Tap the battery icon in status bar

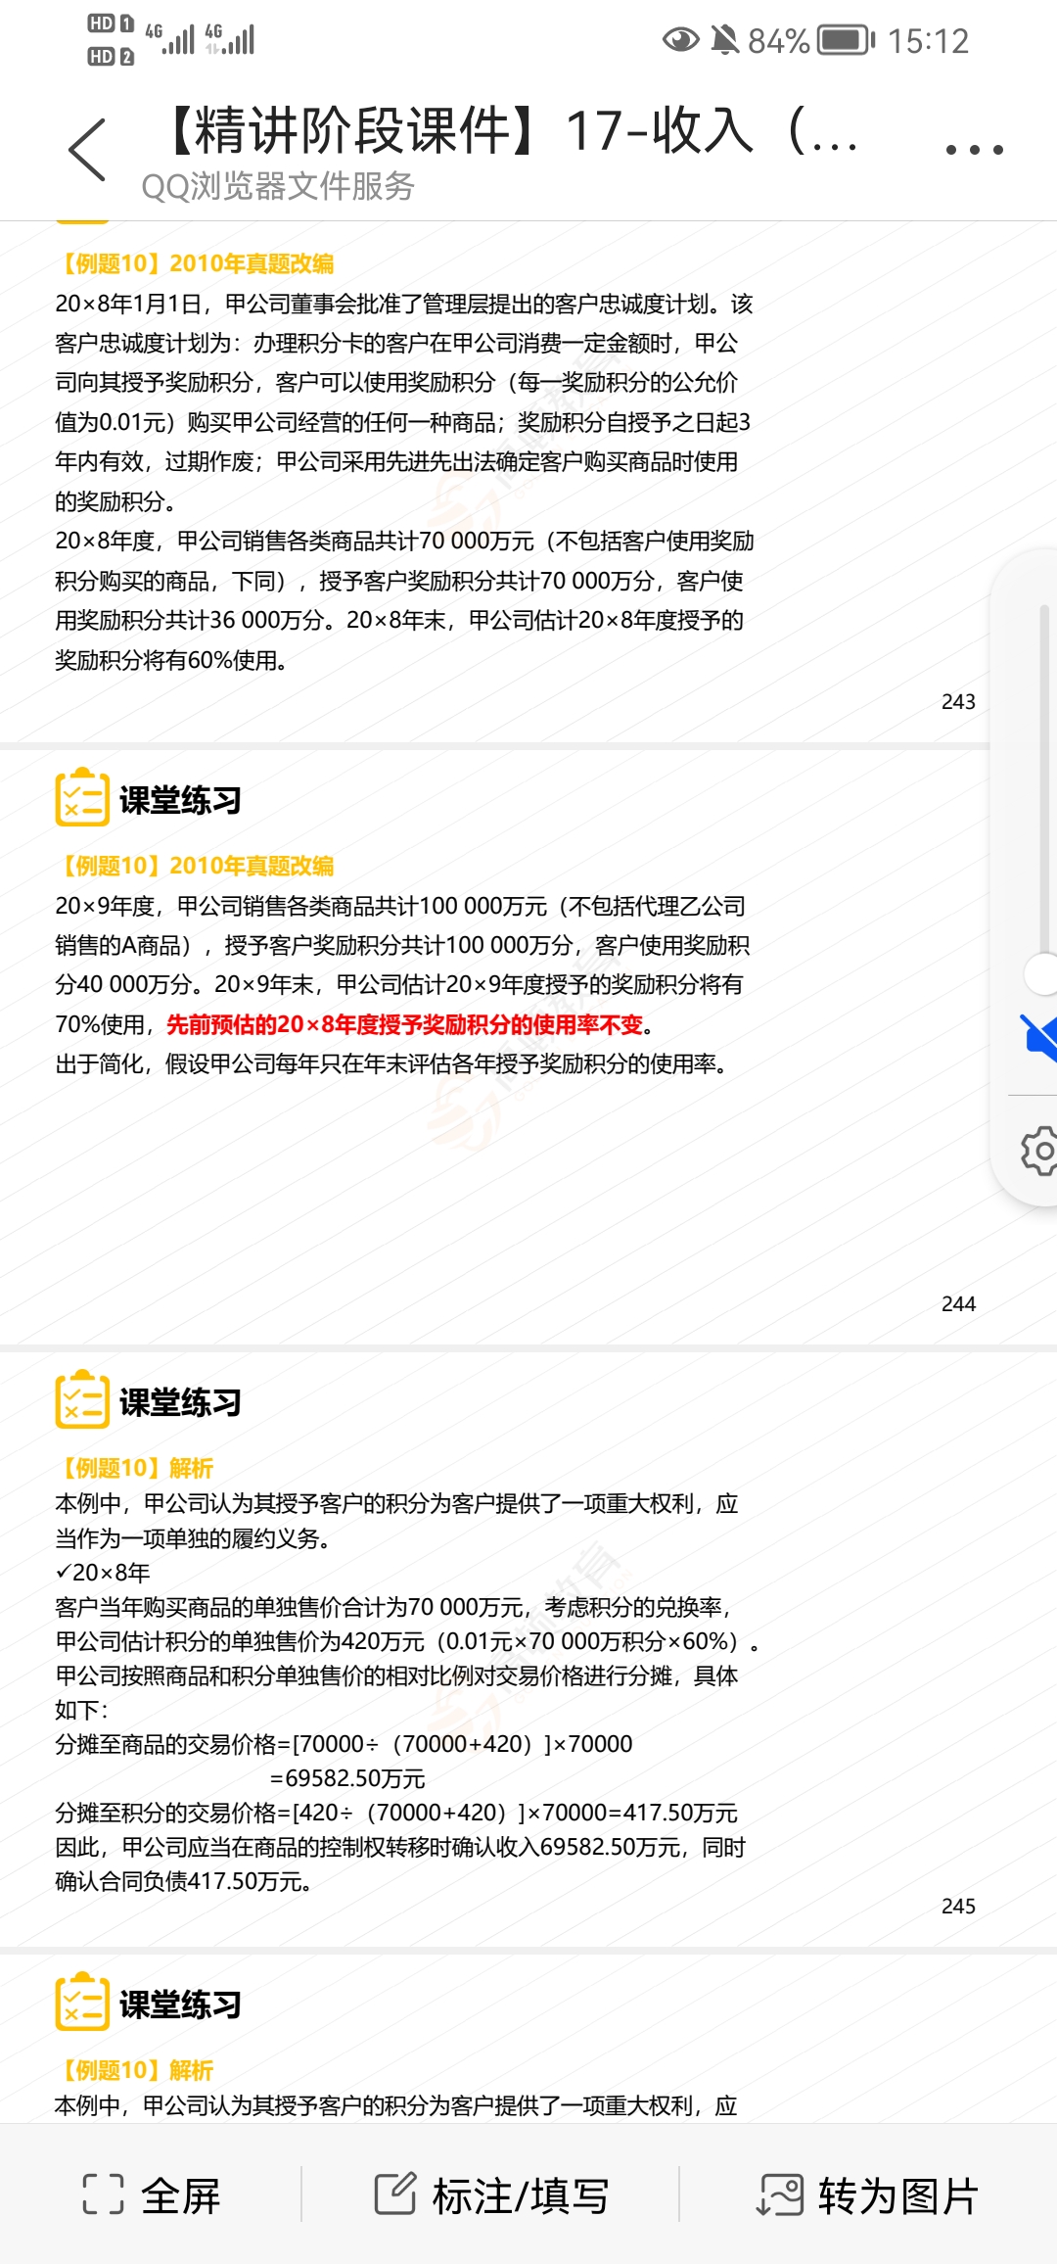click(x=846, y=40)
